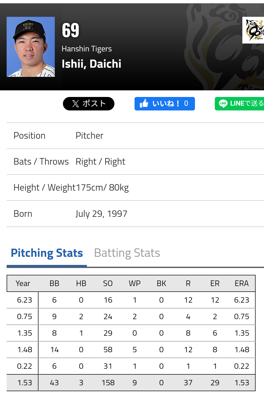This screenshot has width=264, height=396.
Task: Click the BB column header
Action: [x=54, y=284]
